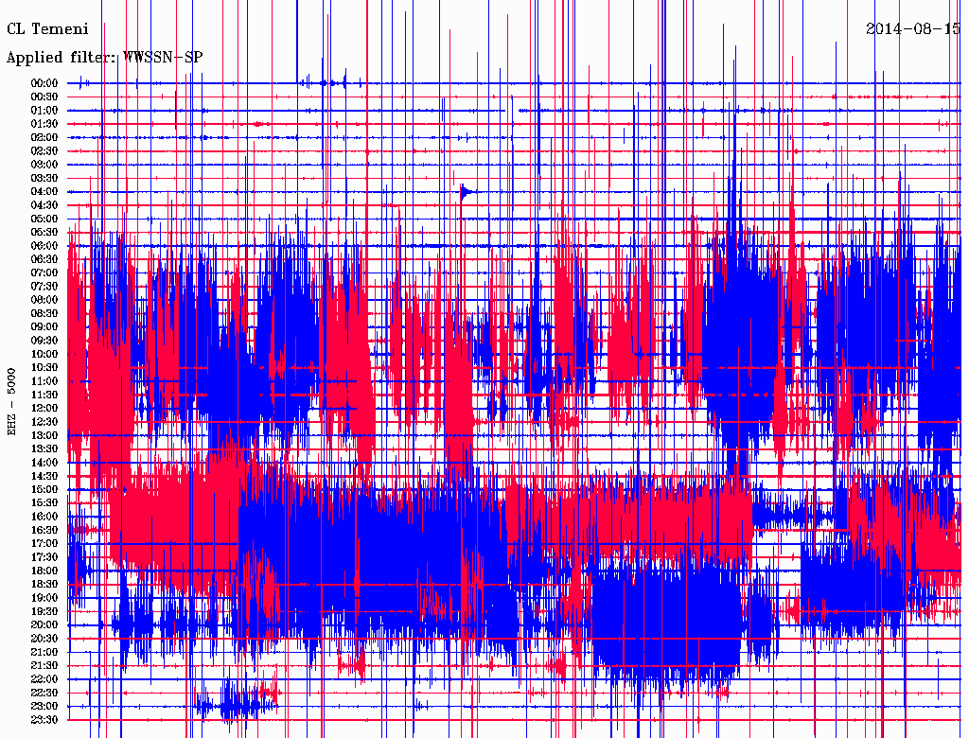Click the 10:00 time label
This screenshot has height=738, width=969.
(x=44, y=354)
